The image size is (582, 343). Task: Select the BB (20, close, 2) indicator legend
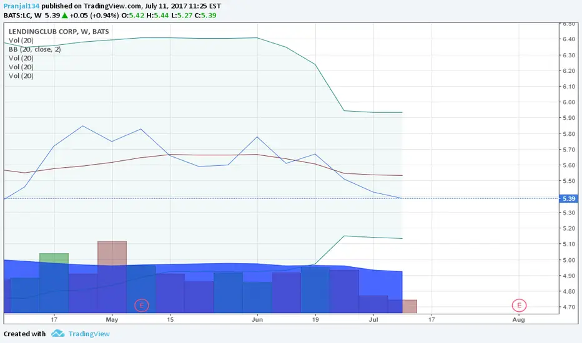coord(34,49)
